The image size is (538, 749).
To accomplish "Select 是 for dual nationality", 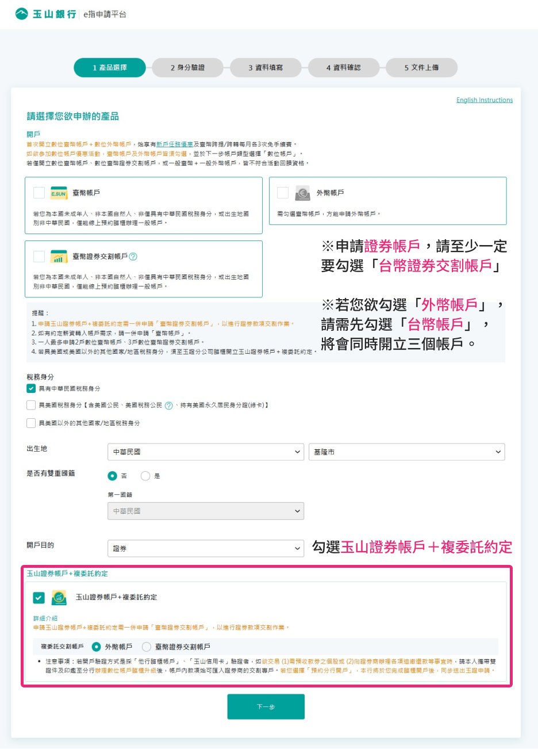I will tap(145, 476).
